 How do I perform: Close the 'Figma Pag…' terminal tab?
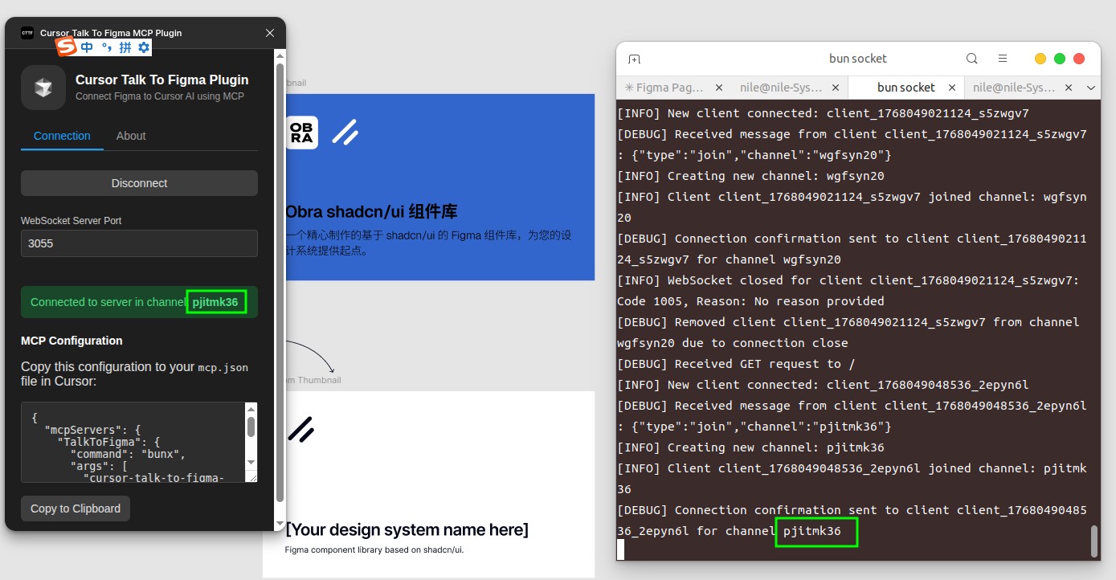pyautogui.click(x=718, y=88)
